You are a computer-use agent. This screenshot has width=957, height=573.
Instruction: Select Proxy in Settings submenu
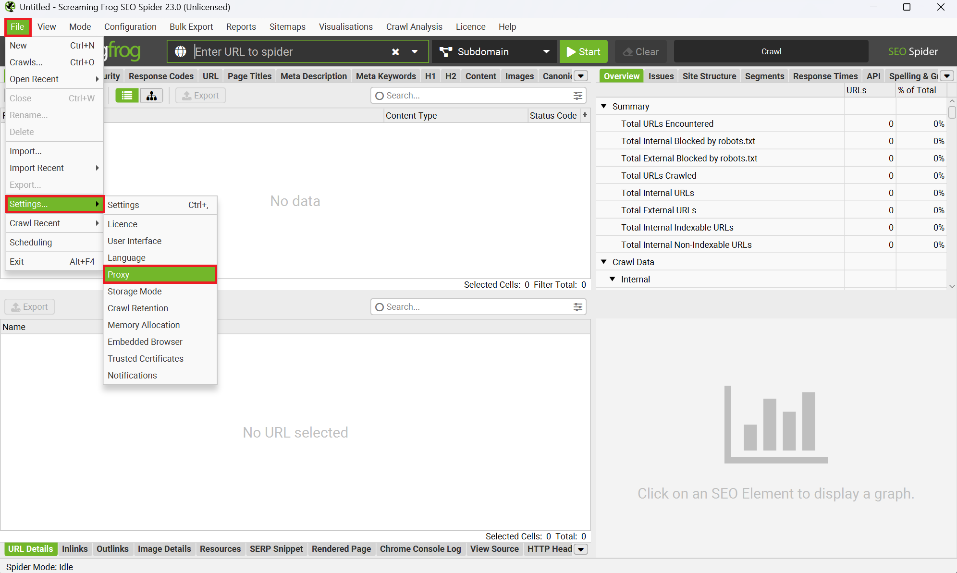[x=159, y=274]
